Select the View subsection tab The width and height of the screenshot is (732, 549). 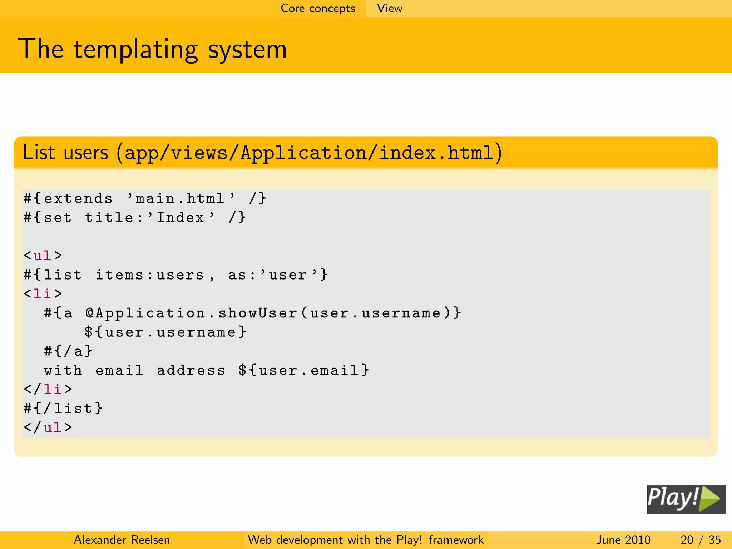[x=389, y=8]
